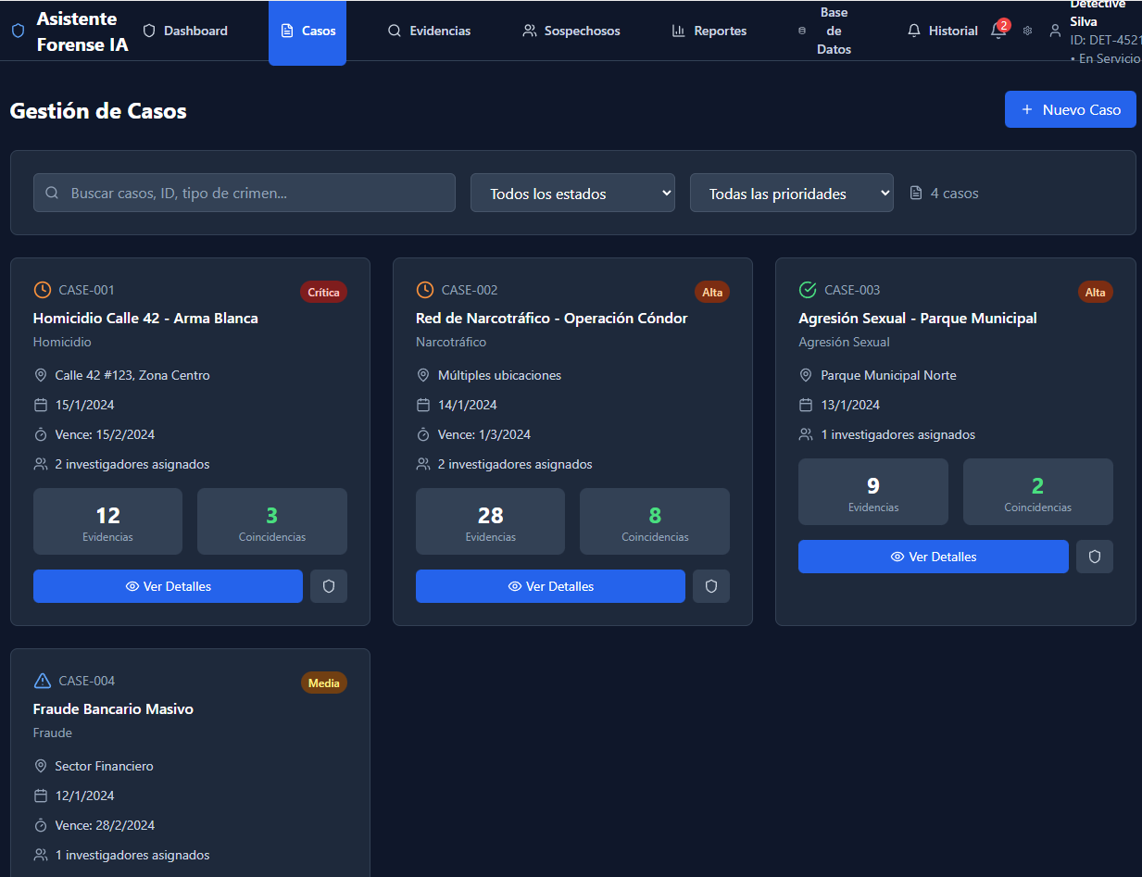Go to the Reportes tab
The height and width of the screenshot is (877, 1142).
[x=709, y=31]
